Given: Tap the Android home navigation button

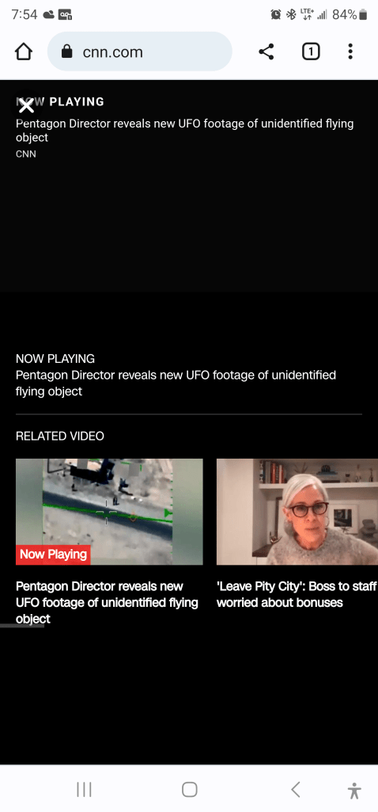Looking at the screenshot, I should [189, 789].
